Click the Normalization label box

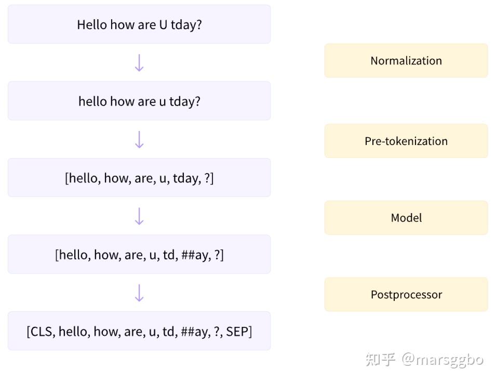[x=406, y=60]
